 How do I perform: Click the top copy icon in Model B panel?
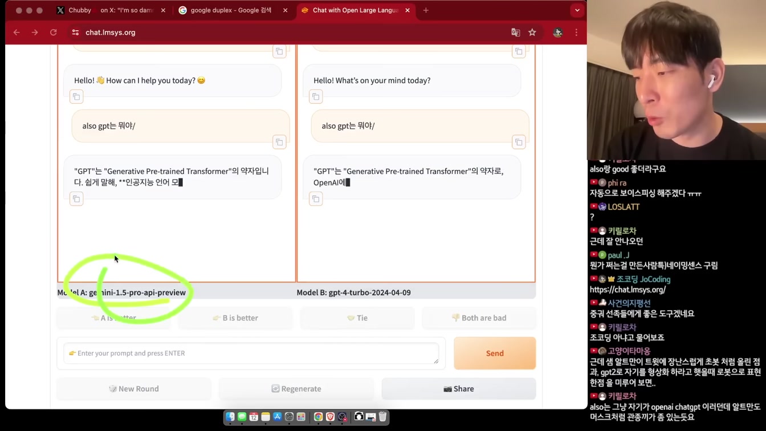[519, 51]
